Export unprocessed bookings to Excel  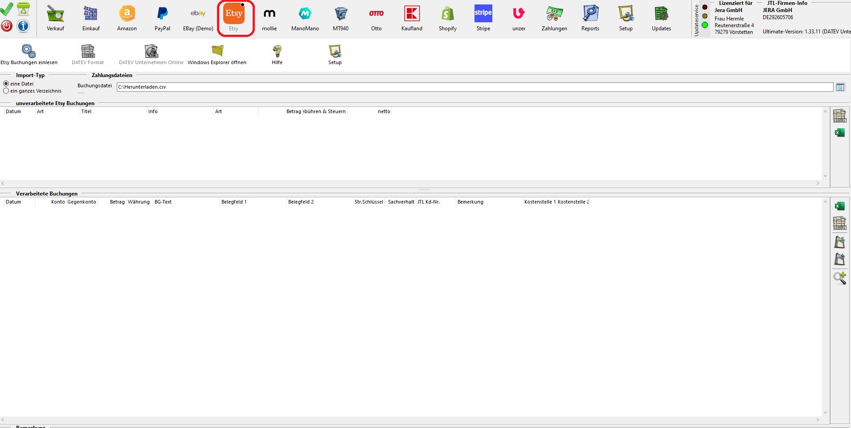point(839,133)
